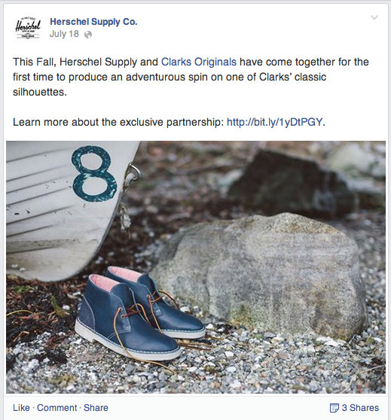Open the photo of blue desert boots
391x420 pixels.
[196, 267]
